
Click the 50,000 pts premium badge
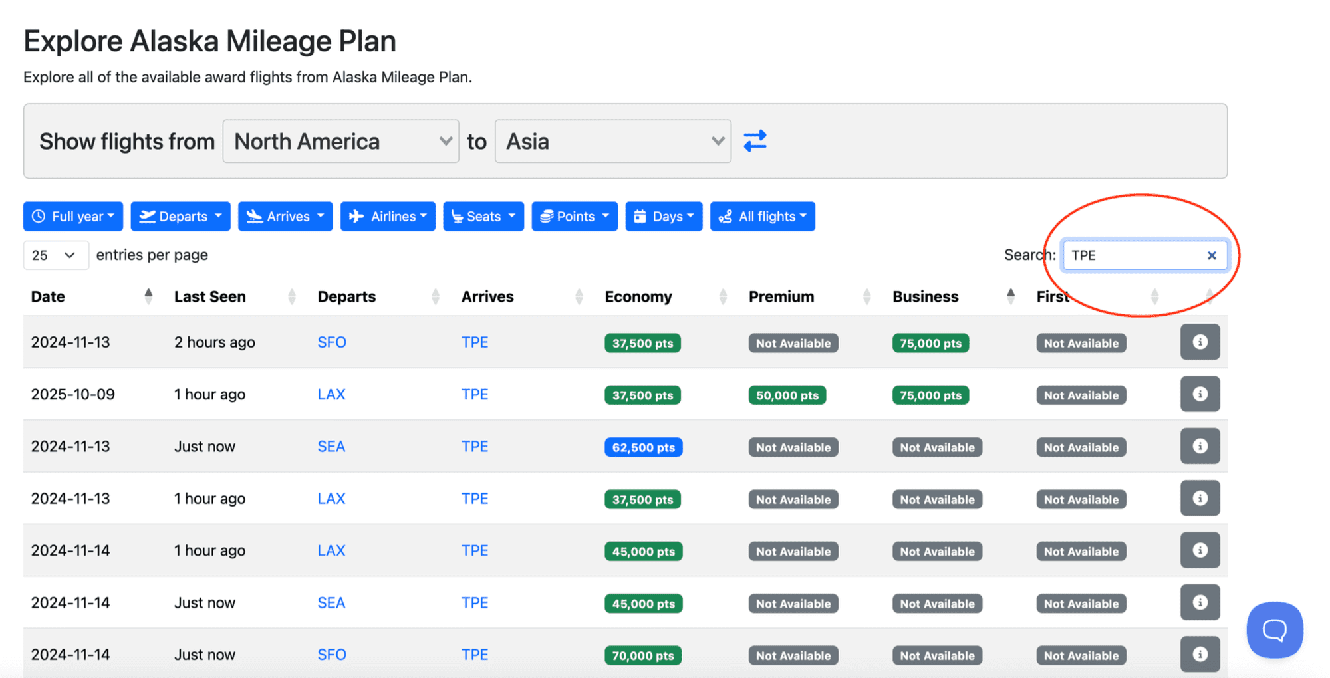click(x=787, y=395)
